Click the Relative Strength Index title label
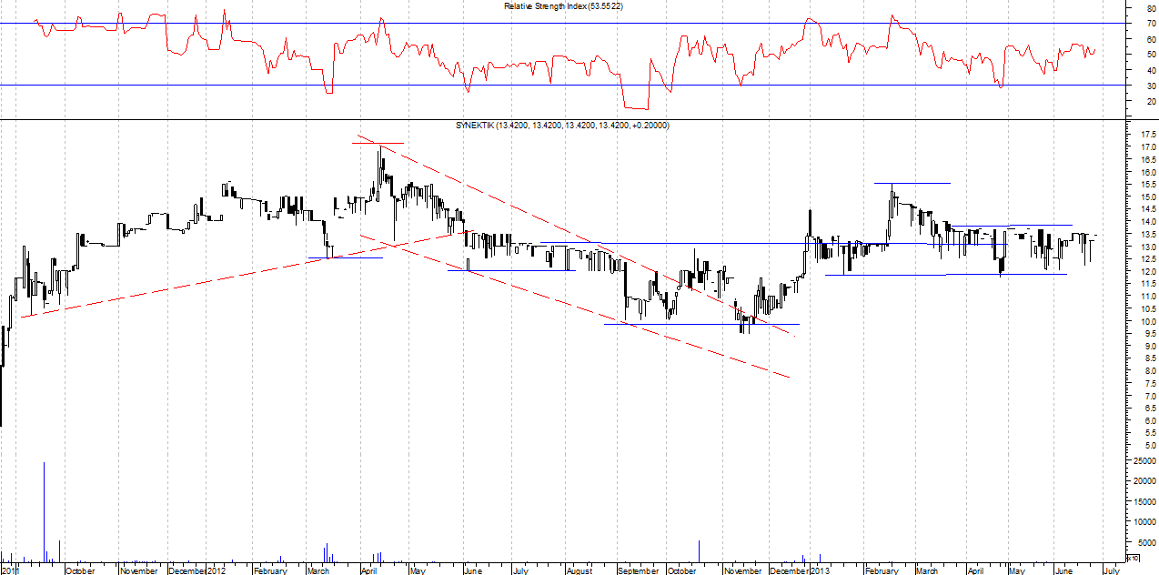Image resolution: width=1159 pixels, height=575 pixels. (563, 6)
